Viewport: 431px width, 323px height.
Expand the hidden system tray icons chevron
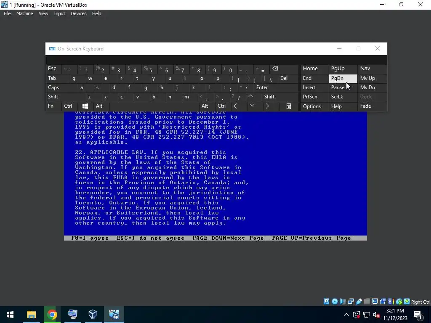[346, 315]
